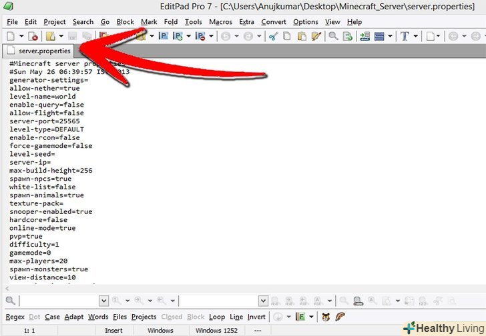This screenshot has width=486, height=336.
Task: Open the Search menu
Action: coord(83,22)
